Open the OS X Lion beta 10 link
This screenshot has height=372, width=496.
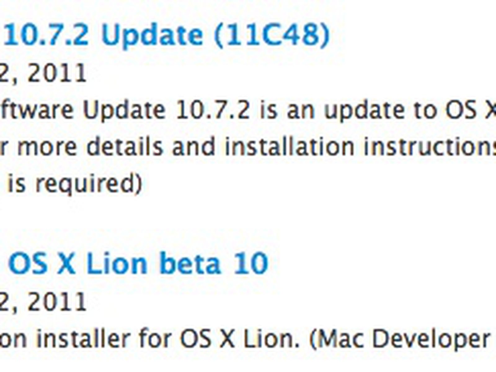[x=138, y=264]
